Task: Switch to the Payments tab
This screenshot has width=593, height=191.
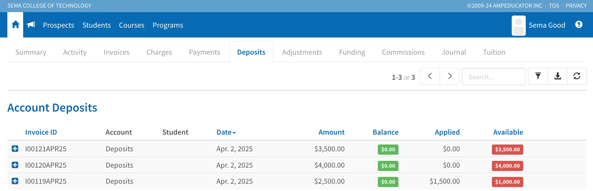Action: [x=204, y=52]
